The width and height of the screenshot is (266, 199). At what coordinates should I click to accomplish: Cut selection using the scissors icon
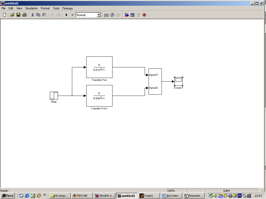point(32,15)
